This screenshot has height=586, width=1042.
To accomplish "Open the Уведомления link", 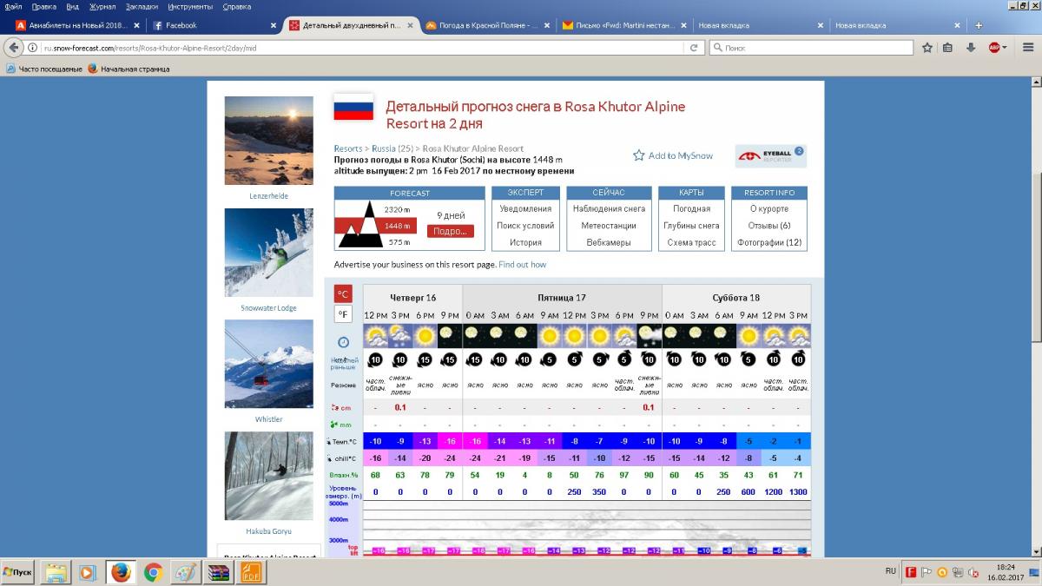I will 525,208.
